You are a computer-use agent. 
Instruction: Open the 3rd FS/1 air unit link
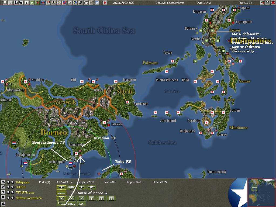coord(21,187)
